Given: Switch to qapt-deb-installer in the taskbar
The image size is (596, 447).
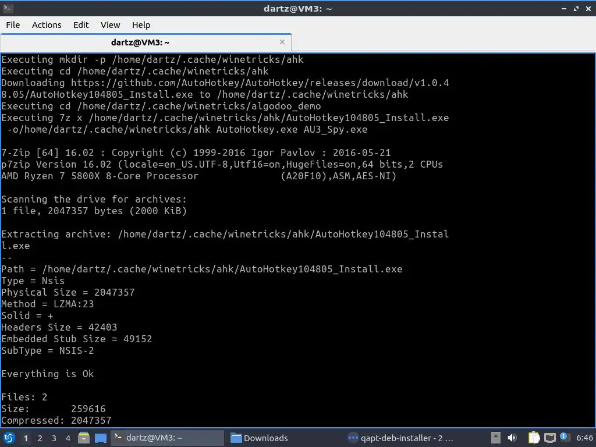Looking at the screenshot, I should coord(400,438).
